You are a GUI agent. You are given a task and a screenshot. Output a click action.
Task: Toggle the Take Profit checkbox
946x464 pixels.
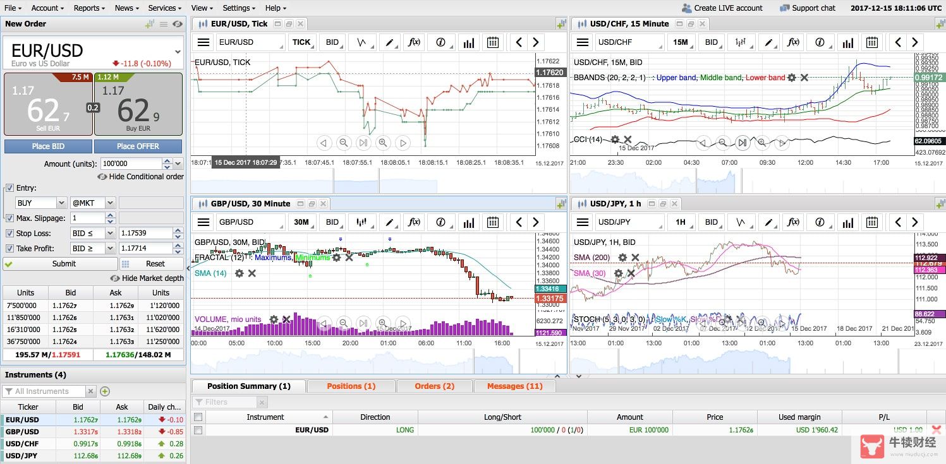[x=9, y=249]
